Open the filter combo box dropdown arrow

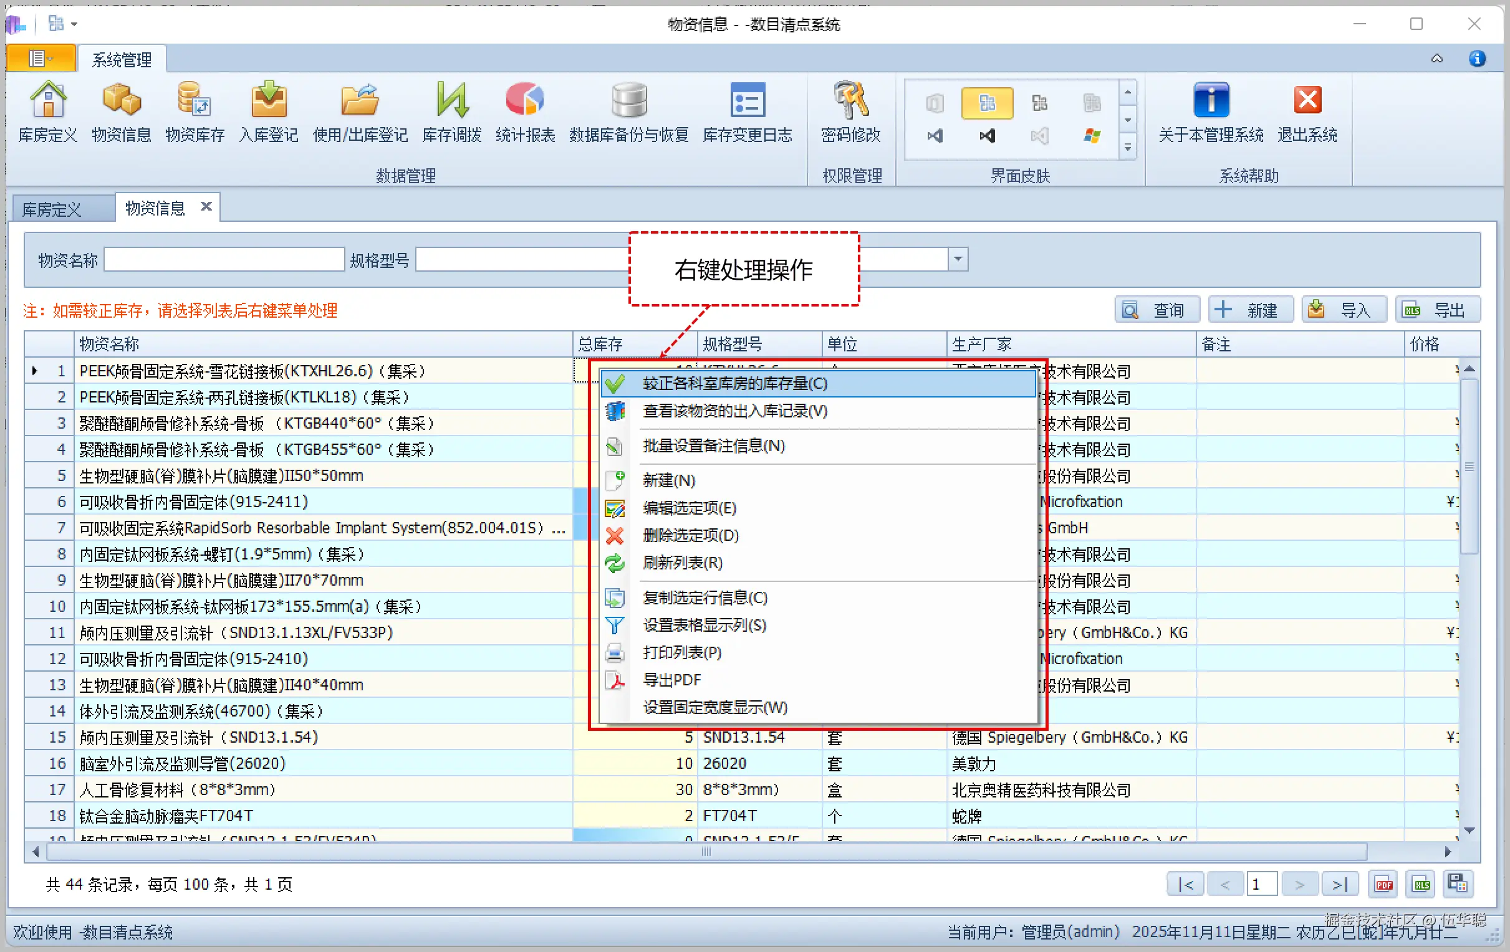click(958, 259)
